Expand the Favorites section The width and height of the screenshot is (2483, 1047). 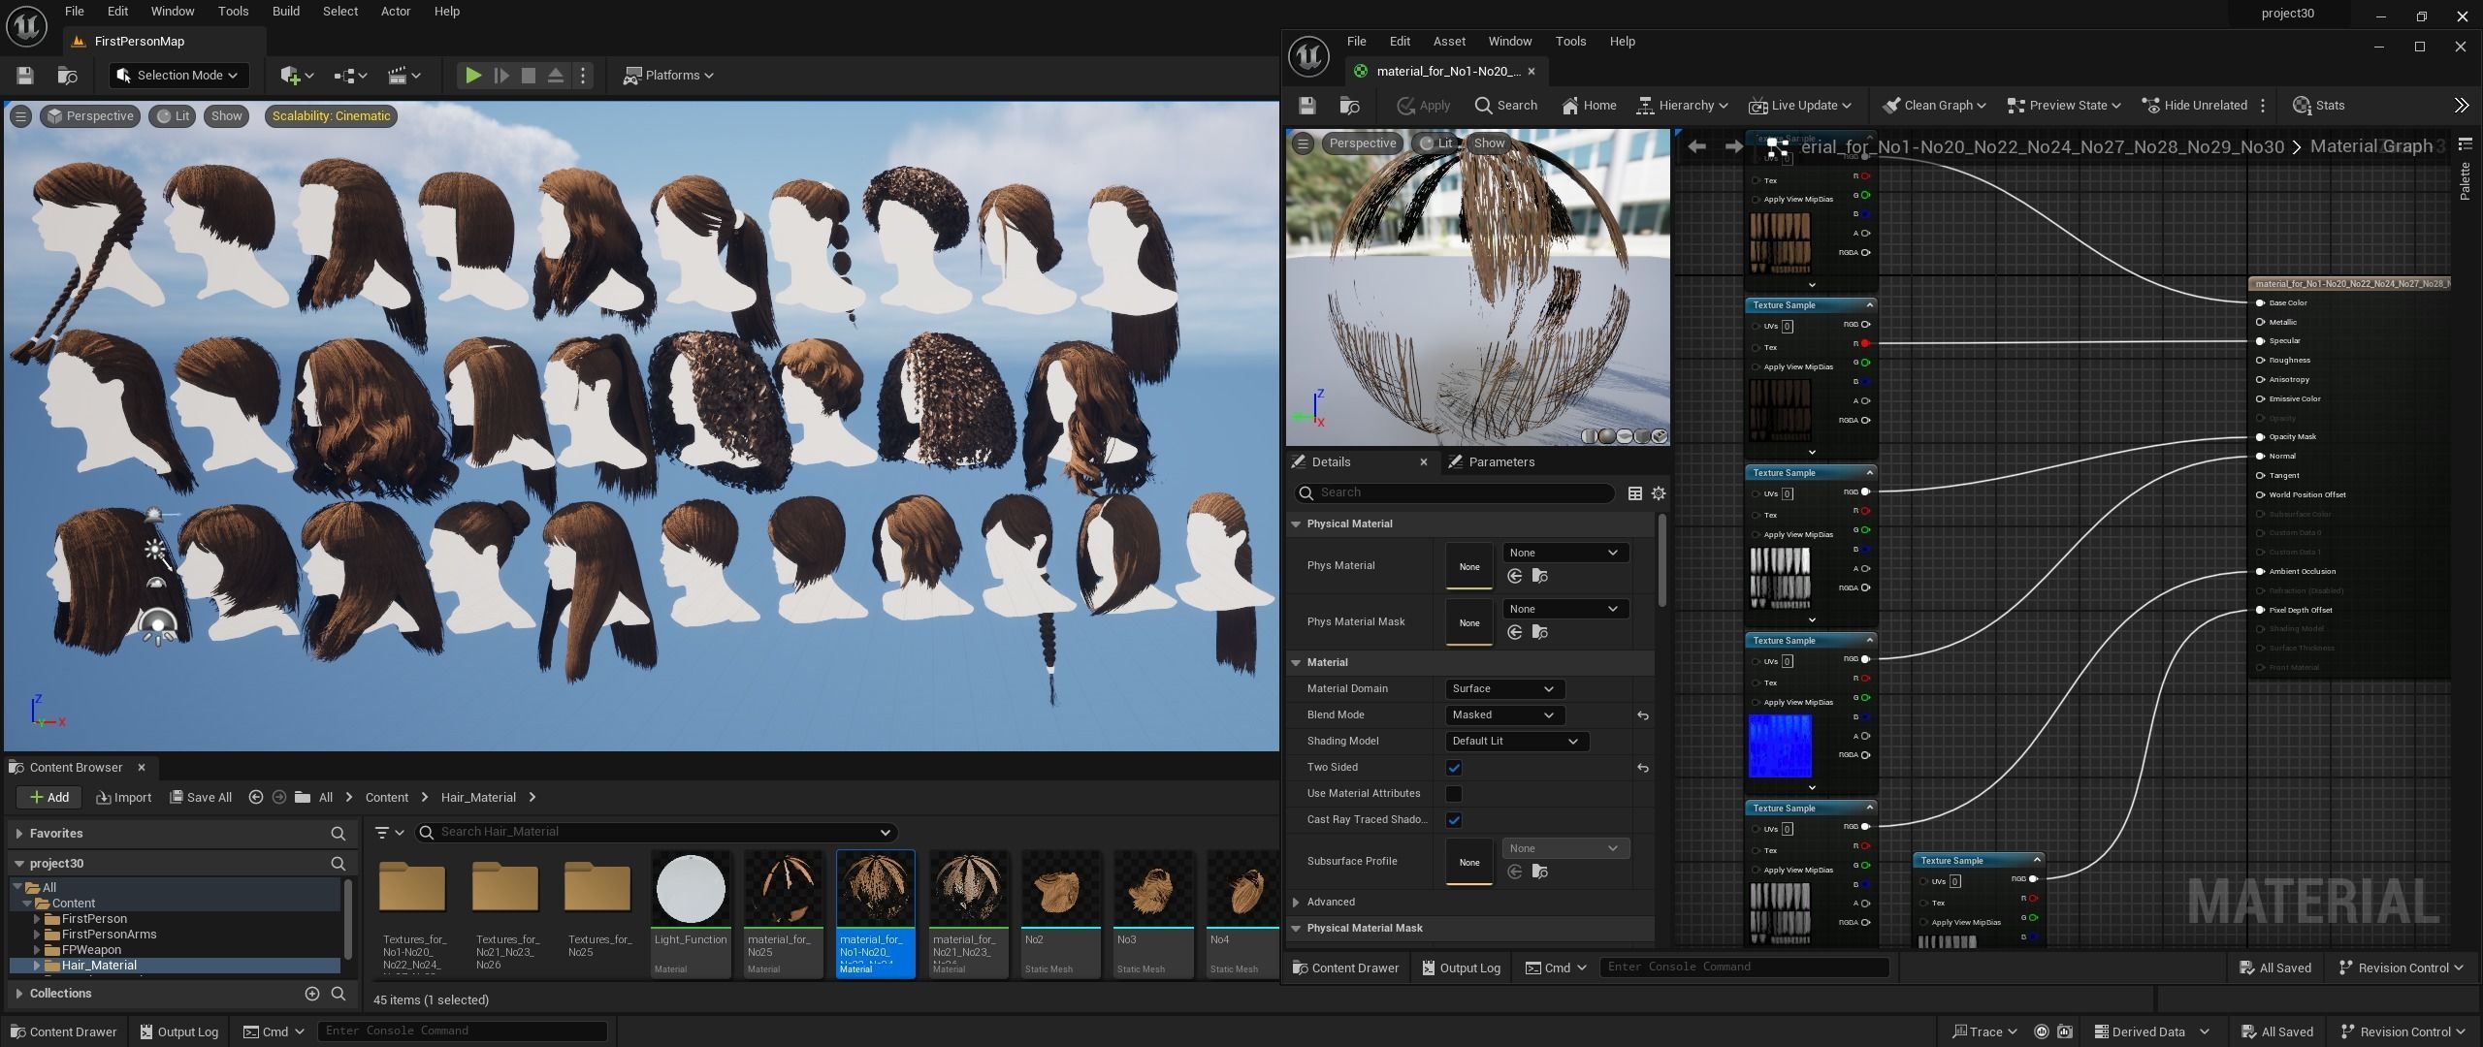click(18, 834)
